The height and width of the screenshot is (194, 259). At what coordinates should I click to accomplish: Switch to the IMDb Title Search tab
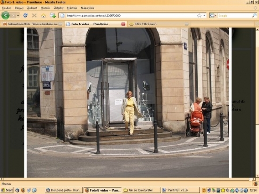click(x=159, y=24)
